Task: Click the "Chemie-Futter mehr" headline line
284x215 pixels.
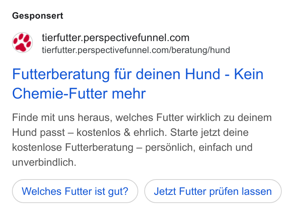Action: click(79, 94)
